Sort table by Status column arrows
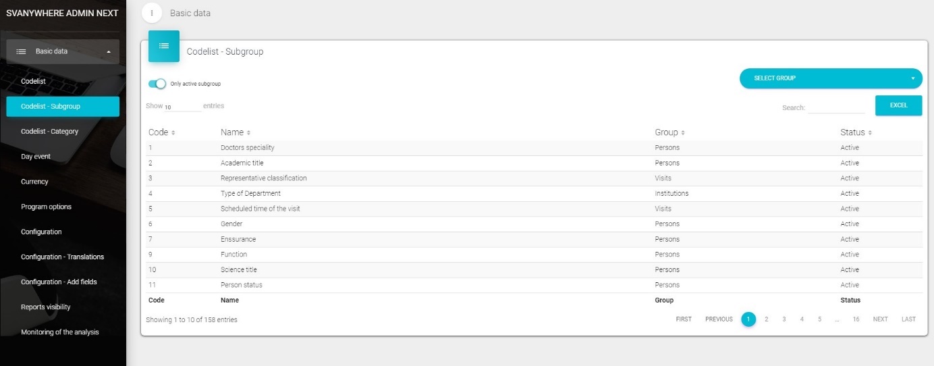934x366 pixels. pyautogui.click(x=870, y=132)
